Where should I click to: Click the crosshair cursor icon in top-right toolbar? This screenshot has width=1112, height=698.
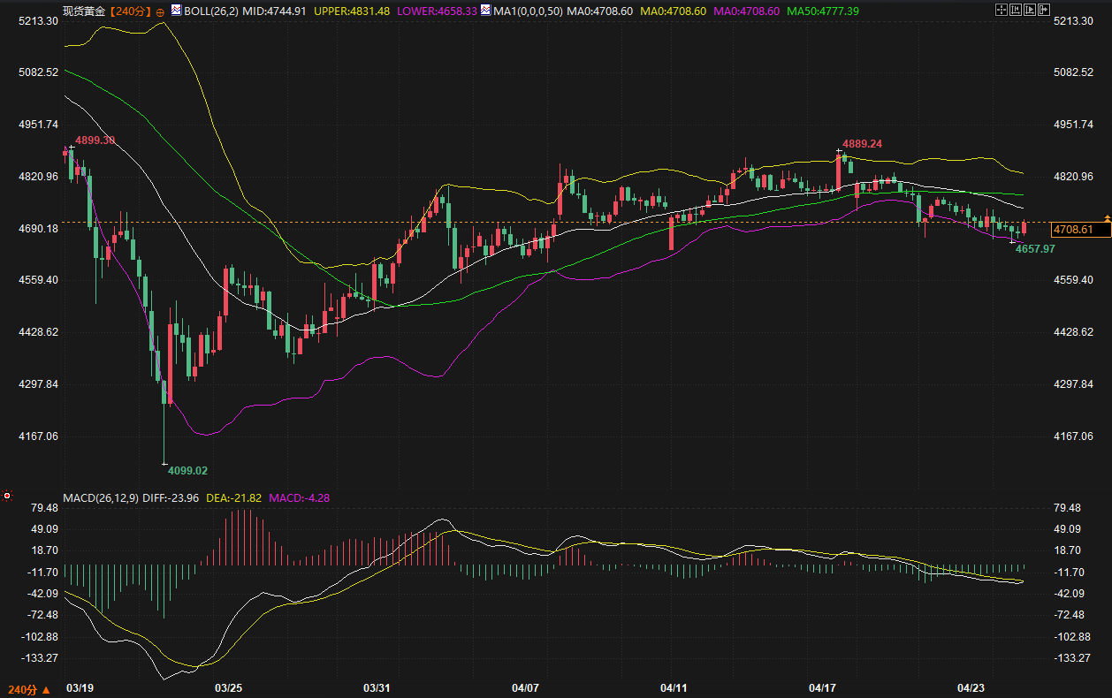tap(1000, 10)
